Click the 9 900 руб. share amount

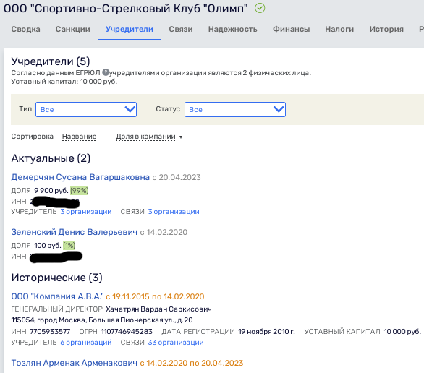[51, 191]
